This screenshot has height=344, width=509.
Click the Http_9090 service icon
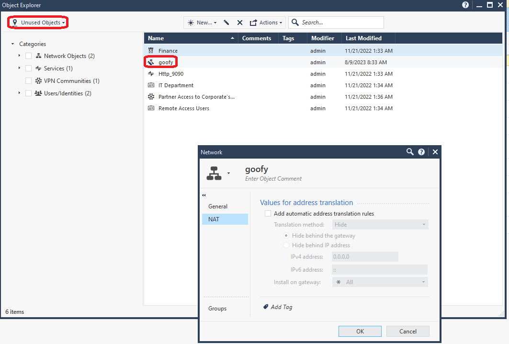(151, 74)
